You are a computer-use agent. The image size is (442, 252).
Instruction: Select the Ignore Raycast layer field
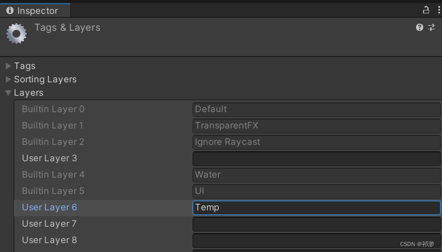316,142
